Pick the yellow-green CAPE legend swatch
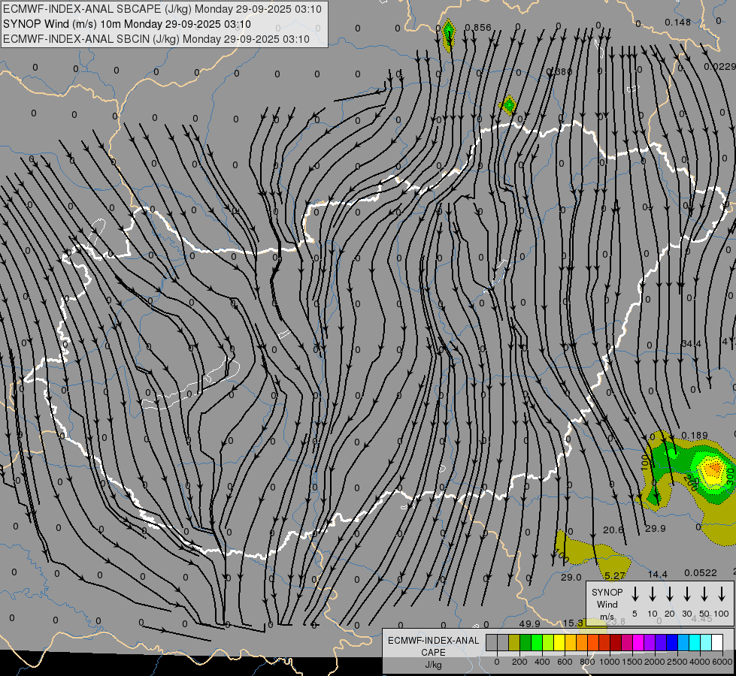The width and height of the screenshot is (736, 676). (x=548, y=642)
